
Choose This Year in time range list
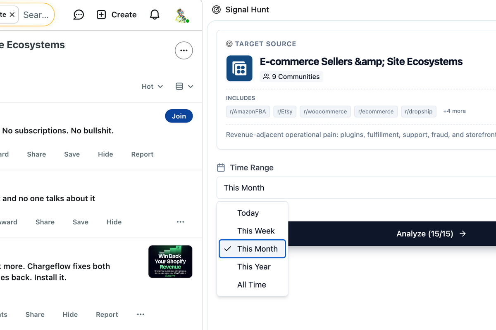[x=252, y=267]
